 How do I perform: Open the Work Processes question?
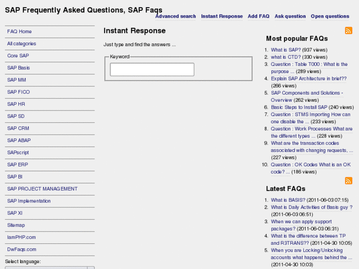coord(312,132)
